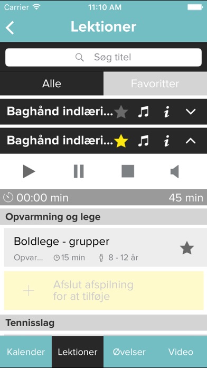Go to the Øvelser bottom tab
Screen dimensions: 207x368
coord(129,352)
